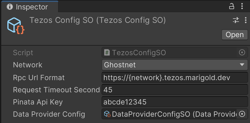Click the Rpc Url Format text field

[174, 77]
